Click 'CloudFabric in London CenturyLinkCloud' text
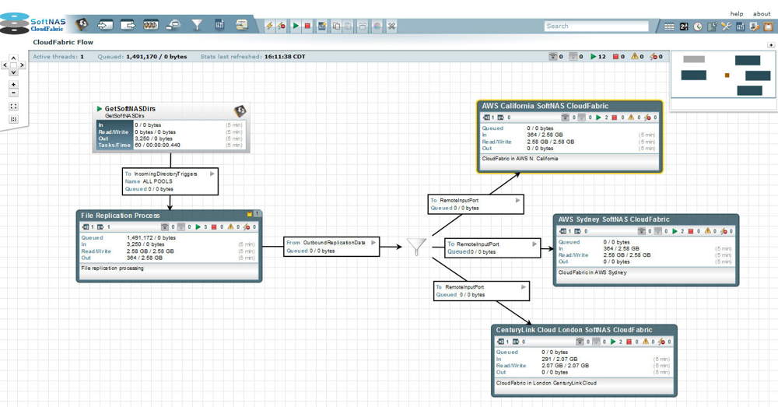Viewport: 778px width, 407px height. coord(546,383)
